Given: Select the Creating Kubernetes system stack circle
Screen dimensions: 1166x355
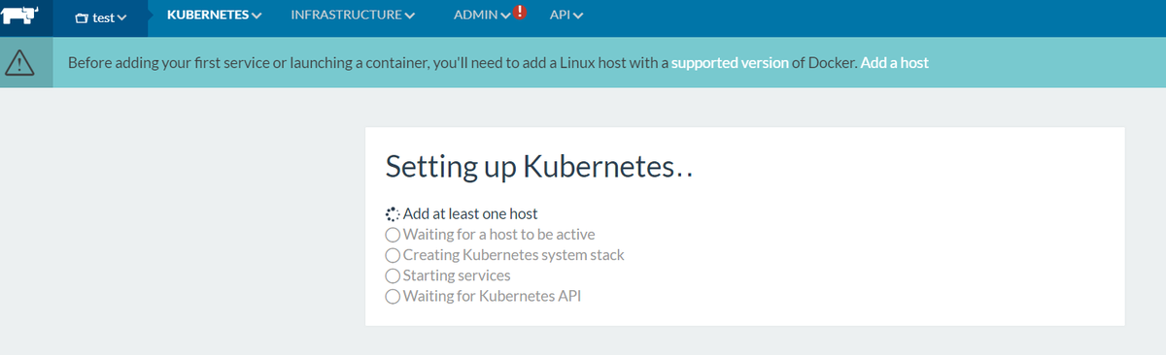Looking at the screenshot, I should click(x=393, y=255).
